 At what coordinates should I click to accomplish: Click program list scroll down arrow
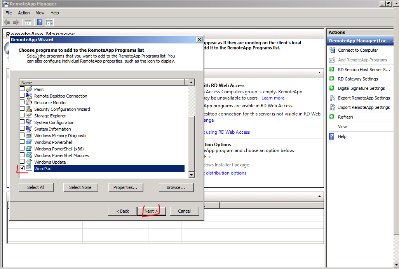point(192,175)
